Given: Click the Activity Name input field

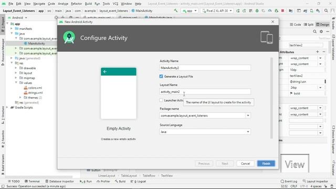Looking at the screenshot, I should pos(205,68).
